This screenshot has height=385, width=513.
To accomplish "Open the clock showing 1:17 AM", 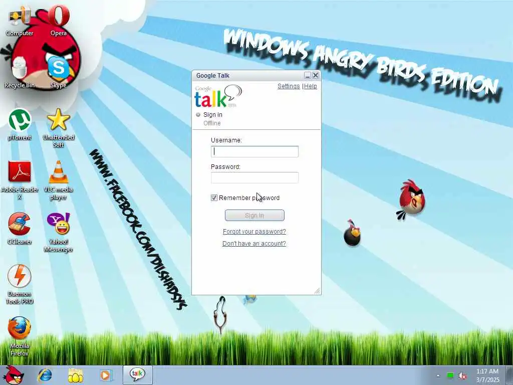I will (x=487, y=375).
